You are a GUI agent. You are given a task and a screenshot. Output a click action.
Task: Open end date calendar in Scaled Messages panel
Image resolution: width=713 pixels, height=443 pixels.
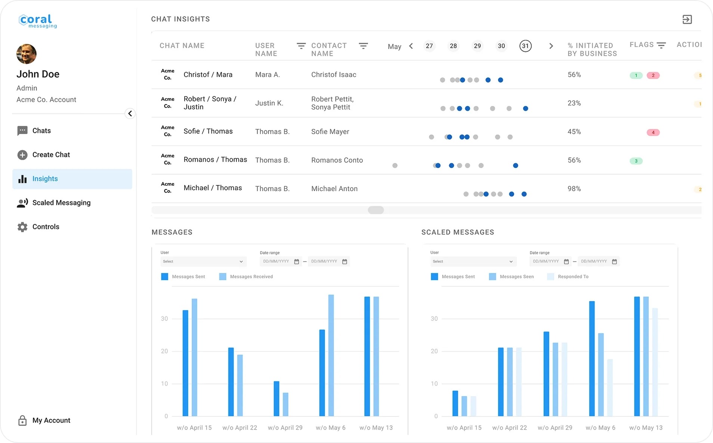click(614, 262)
